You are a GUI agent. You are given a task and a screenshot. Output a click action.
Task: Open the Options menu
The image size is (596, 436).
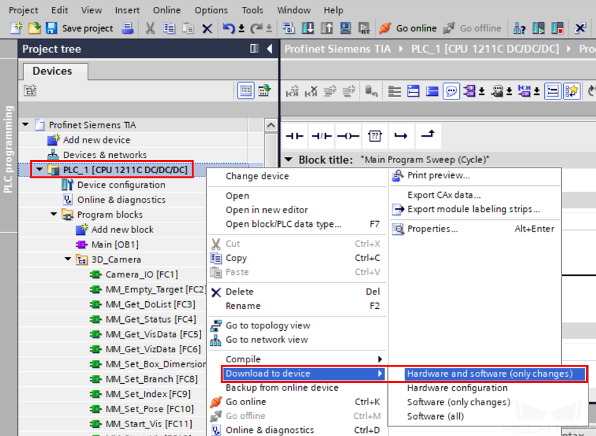coord(211,10)
